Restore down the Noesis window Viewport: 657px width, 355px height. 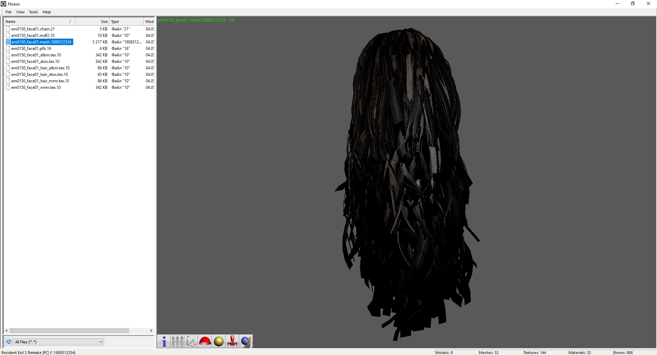(633, 4)
